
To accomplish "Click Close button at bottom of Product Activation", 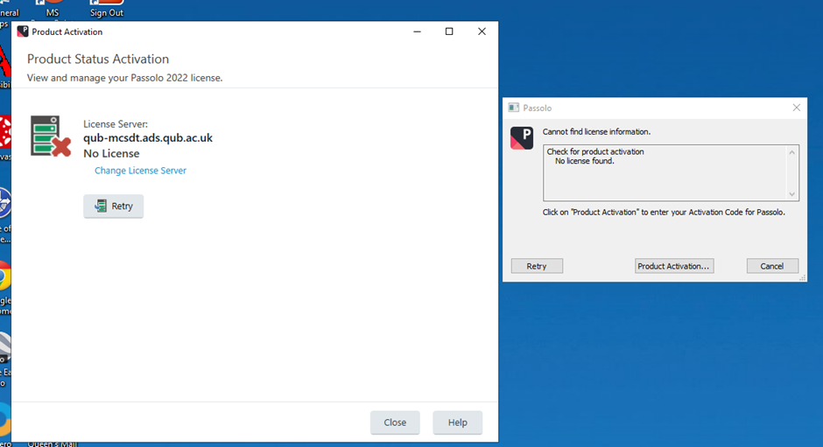I will tap(395, 423).
